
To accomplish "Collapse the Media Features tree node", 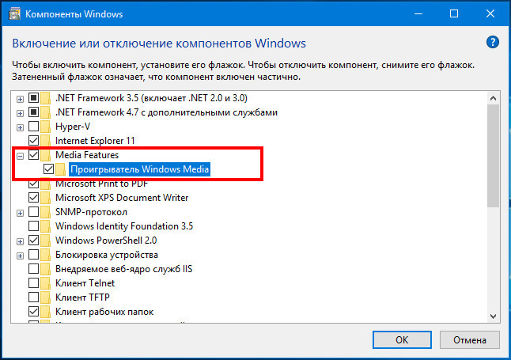I will pos(19,155).
